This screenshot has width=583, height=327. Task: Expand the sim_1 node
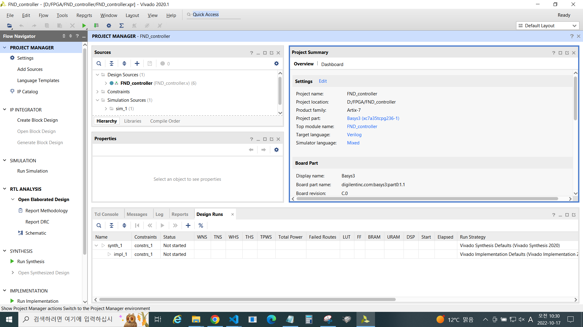(106, 109)
